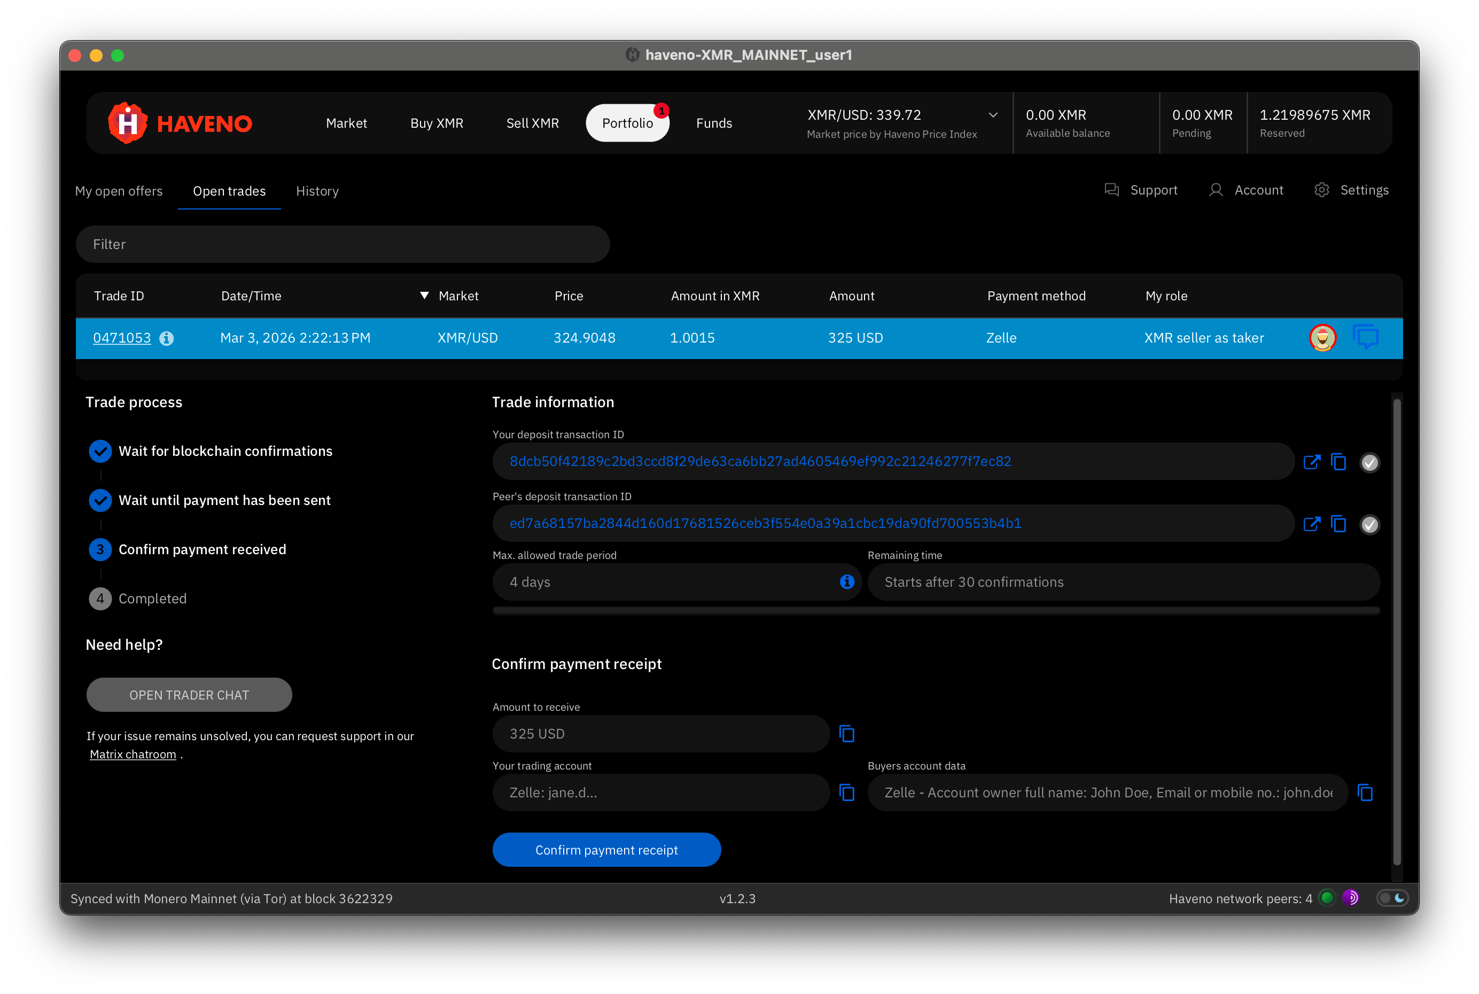Image resolution: width=1479 pixels, height=994 pixels.
Task: Open peer's deposit transaction in block explorer
Action: click(x=1312, y=524)
